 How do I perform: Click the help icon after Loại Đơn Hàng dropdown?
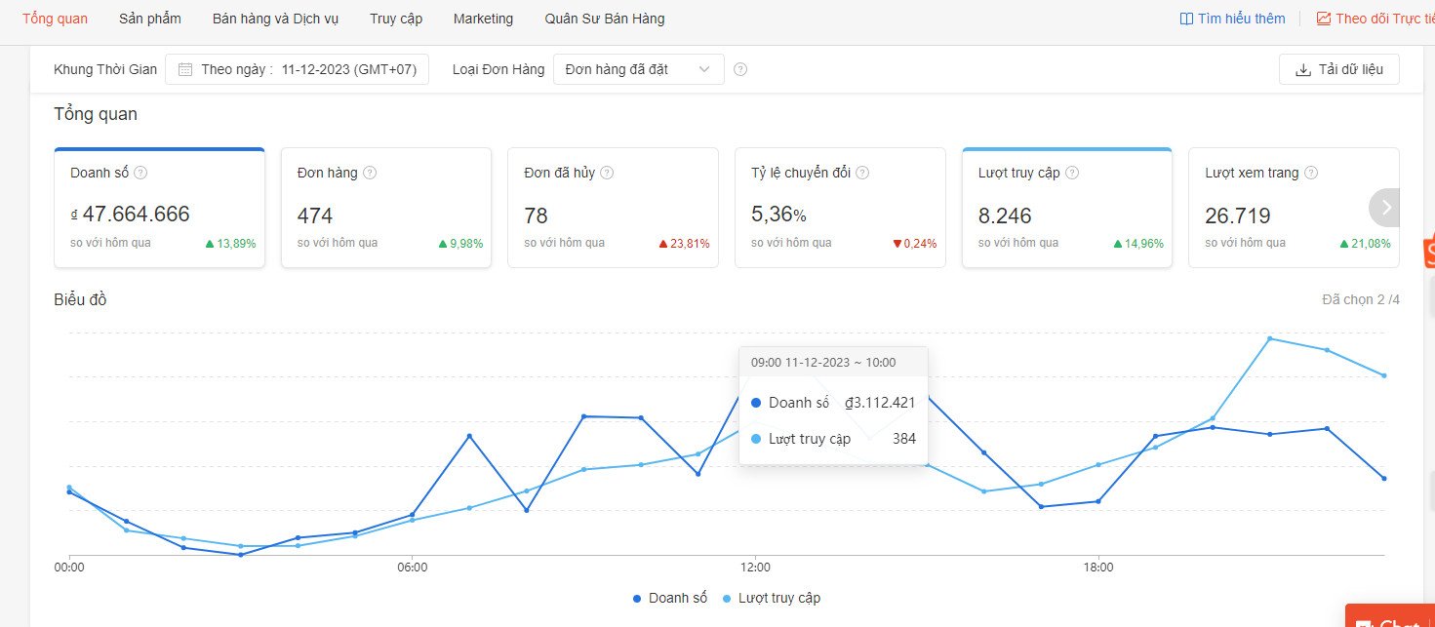(x=740, y=69)
